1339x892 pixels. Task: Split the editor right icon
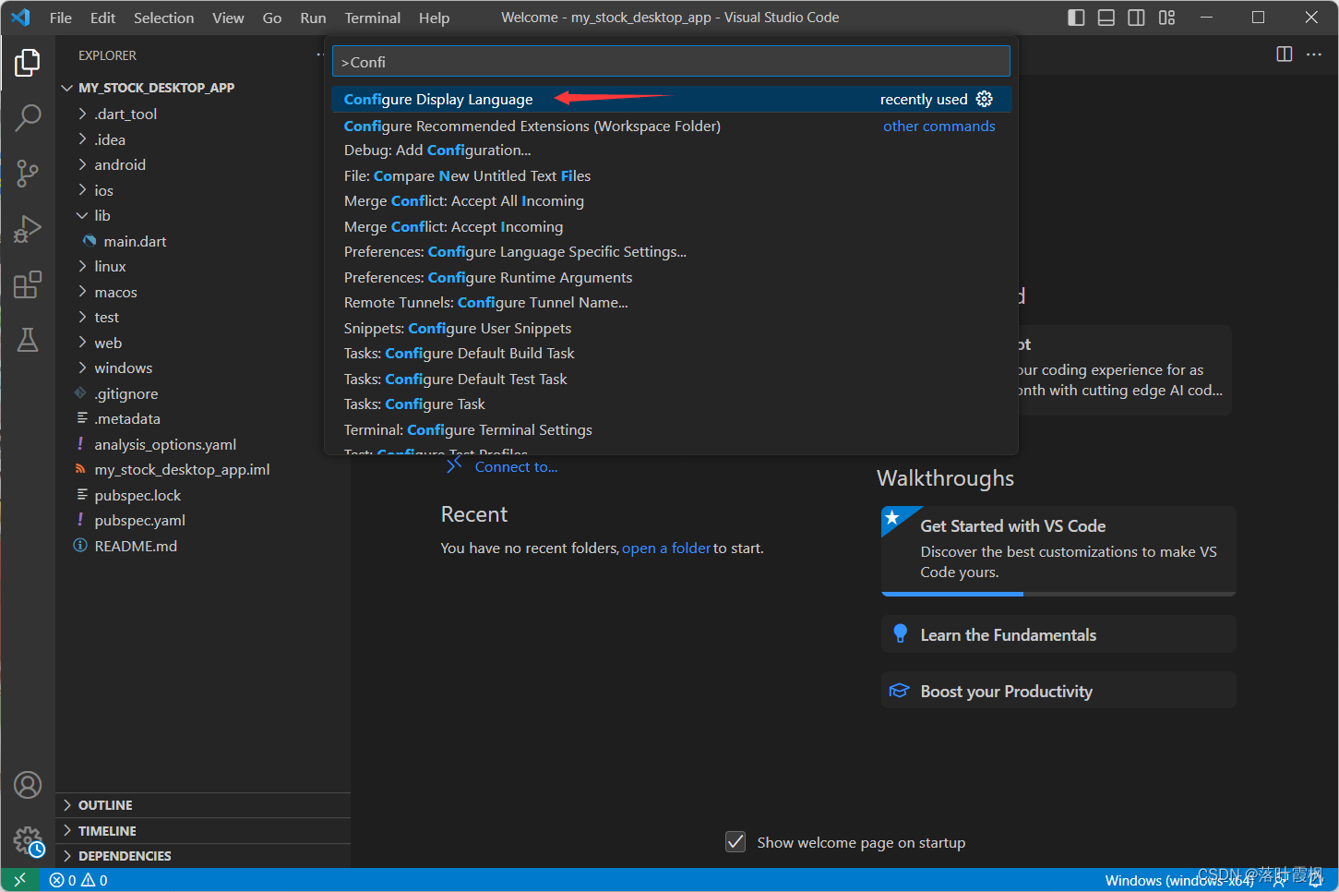(x=1284, y=54)
